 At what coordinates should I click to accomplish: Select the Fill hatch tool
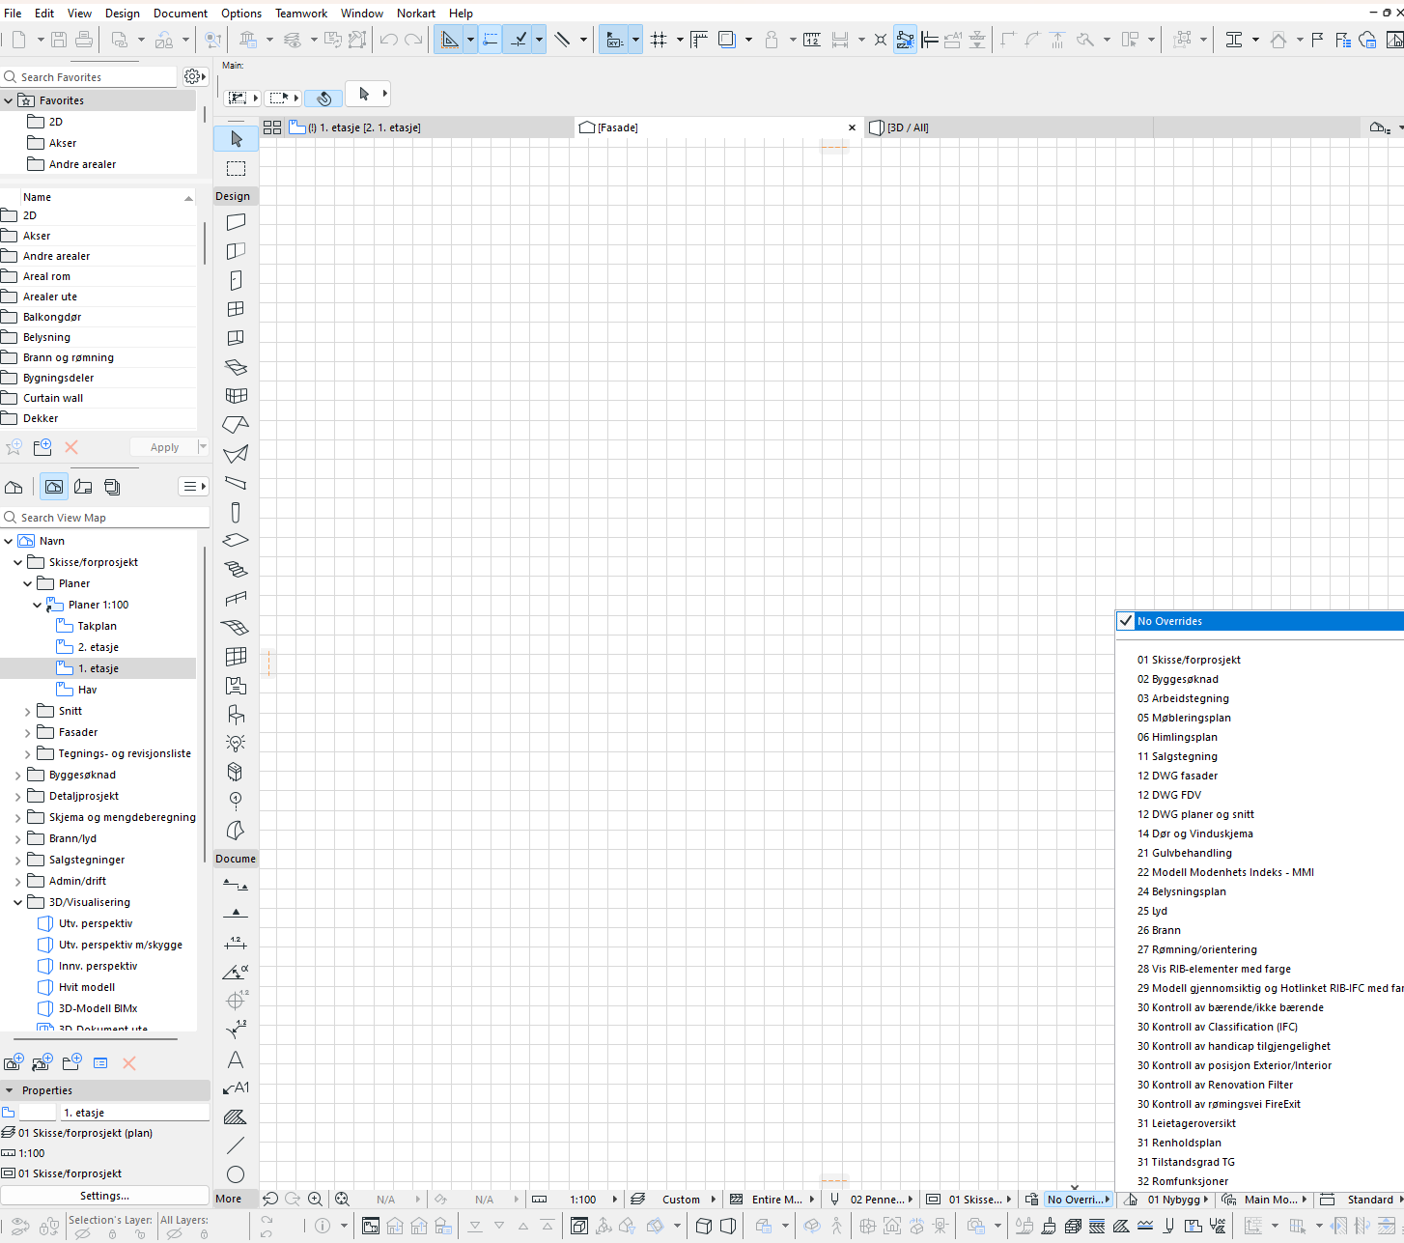point(236,1117)
